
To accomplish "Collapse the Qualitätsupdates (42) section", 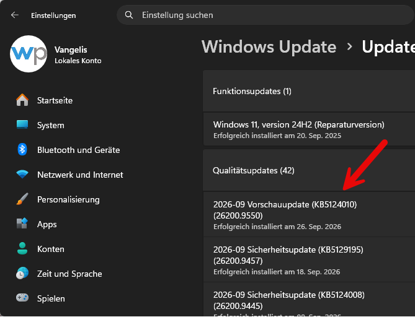I will click(309, 170).
